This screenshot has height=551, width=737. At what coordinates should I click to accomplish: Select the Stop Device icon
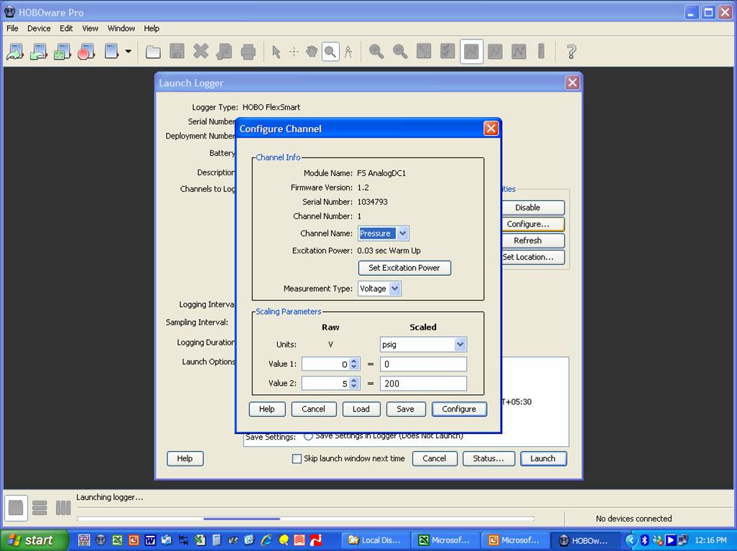click(85, 51)
